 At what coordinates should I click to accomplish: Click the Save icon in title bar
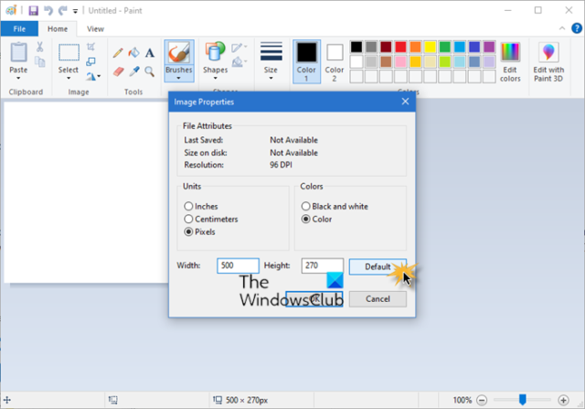tap(34, 10)
